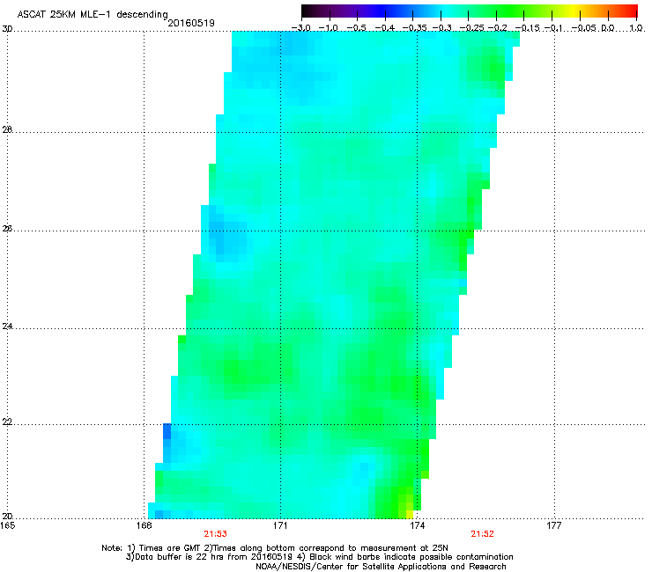Click the -3.0 color bar label
This screenshot has width=652, height=572.
(301, 28)
